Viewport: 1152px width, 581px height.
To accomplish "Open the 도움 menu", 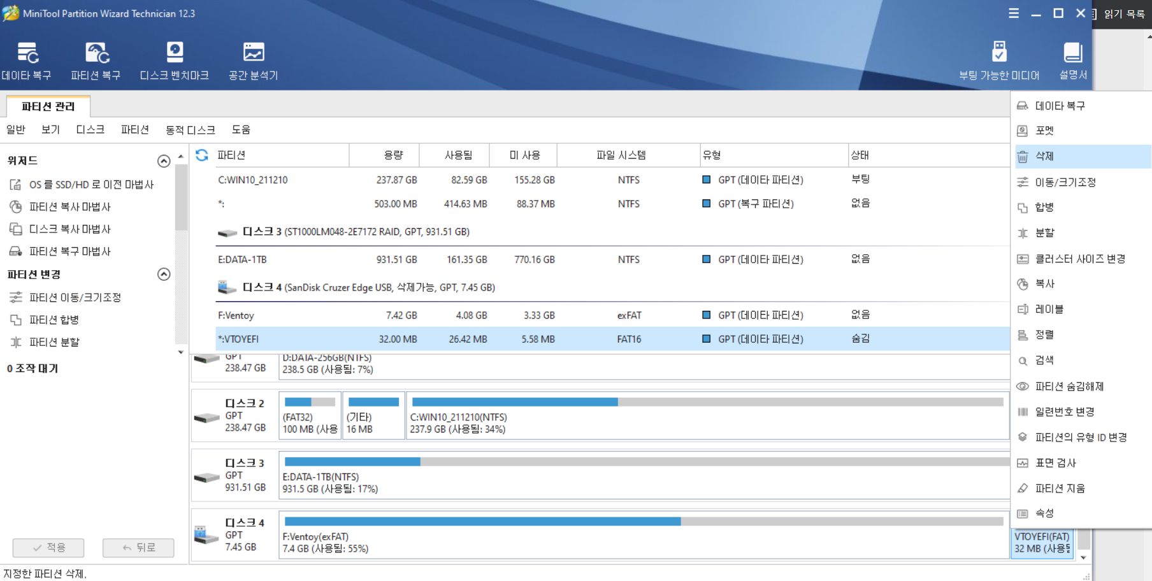I will [x=241, y=129].
